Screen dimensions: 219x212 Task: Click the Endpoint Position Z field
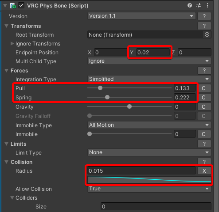coord(195,53)
